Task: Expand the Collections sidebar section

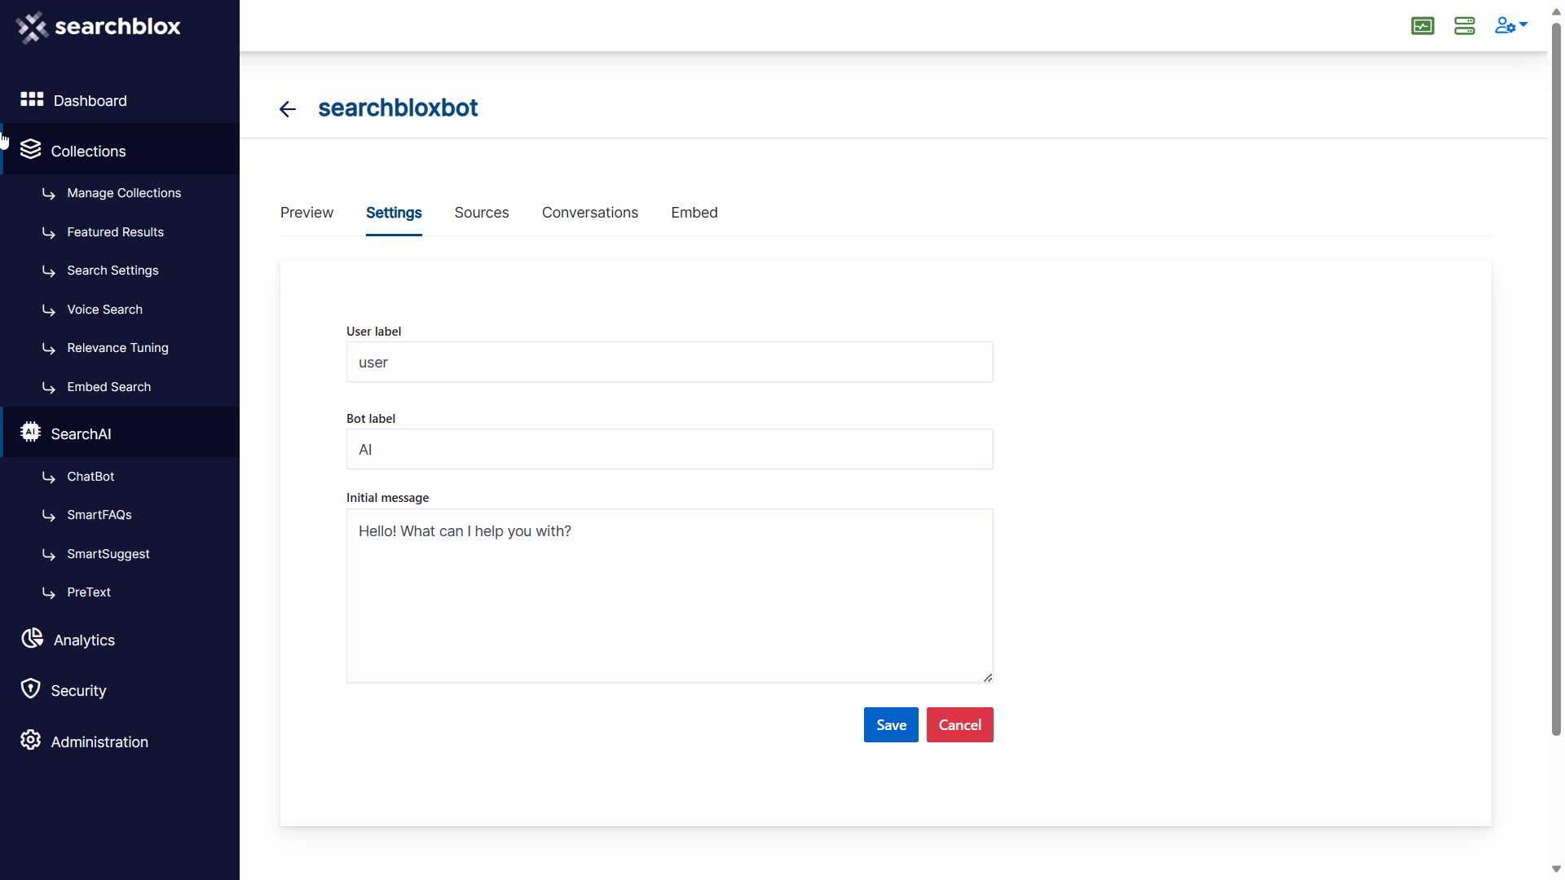Action: pyautogui.click(x=88, y=152)
